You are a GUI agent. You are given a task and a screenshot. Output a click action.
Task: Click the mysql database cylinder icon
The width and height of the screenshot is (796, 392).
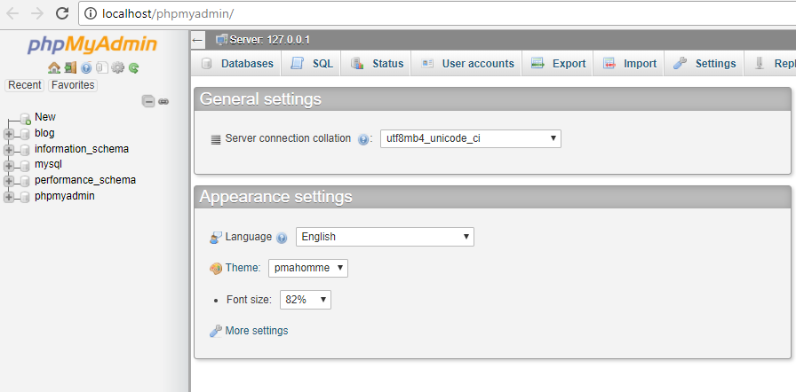tap(26, 166)
